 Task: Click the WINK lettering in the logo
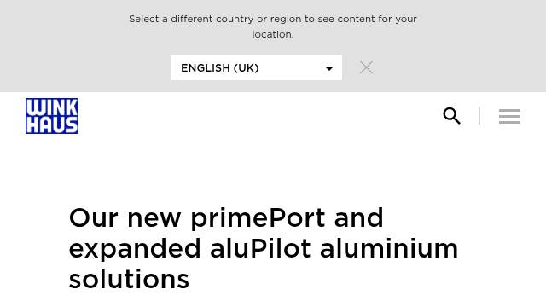[x=52, y=107]
